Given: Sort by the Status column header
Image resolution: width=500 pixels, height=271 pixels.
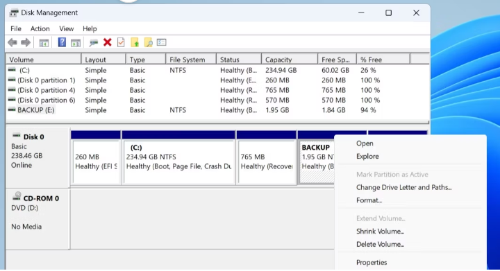Looking at the screenshot, I should pyautogui.click(x=239, y=60).
